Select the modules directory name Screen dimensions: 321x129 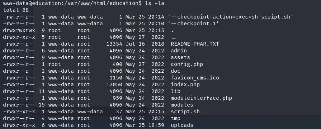(182, 104)
